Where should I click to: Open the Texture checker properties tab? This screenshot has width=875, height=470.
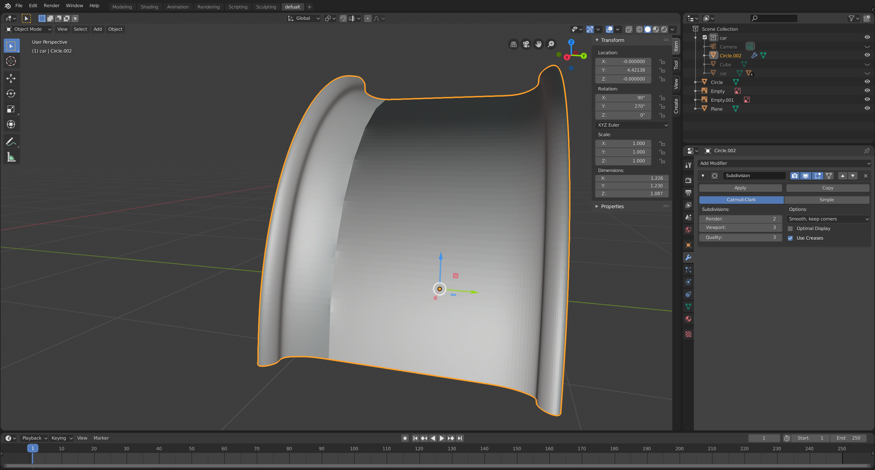tap(688, 334)
